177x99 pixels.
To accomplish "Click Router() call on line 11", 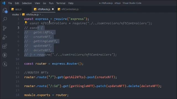I will point(74,64).
